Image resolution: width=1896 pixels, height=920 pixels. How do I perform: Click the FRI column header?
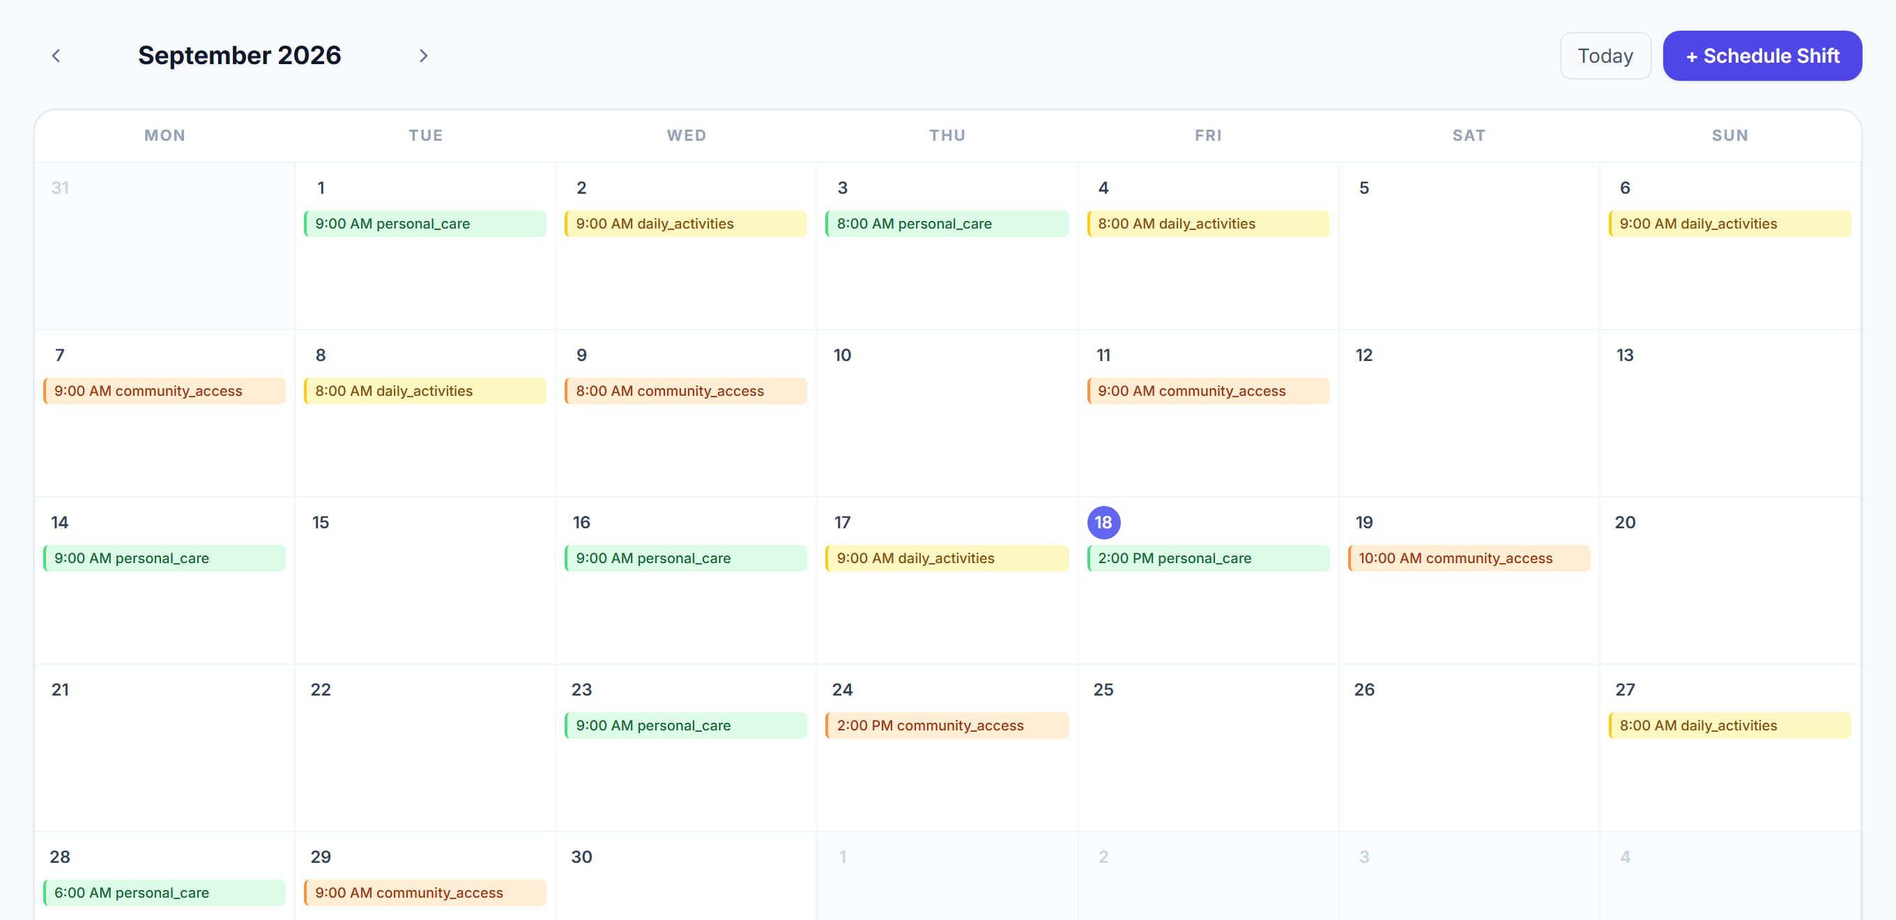click(1208, 135)
